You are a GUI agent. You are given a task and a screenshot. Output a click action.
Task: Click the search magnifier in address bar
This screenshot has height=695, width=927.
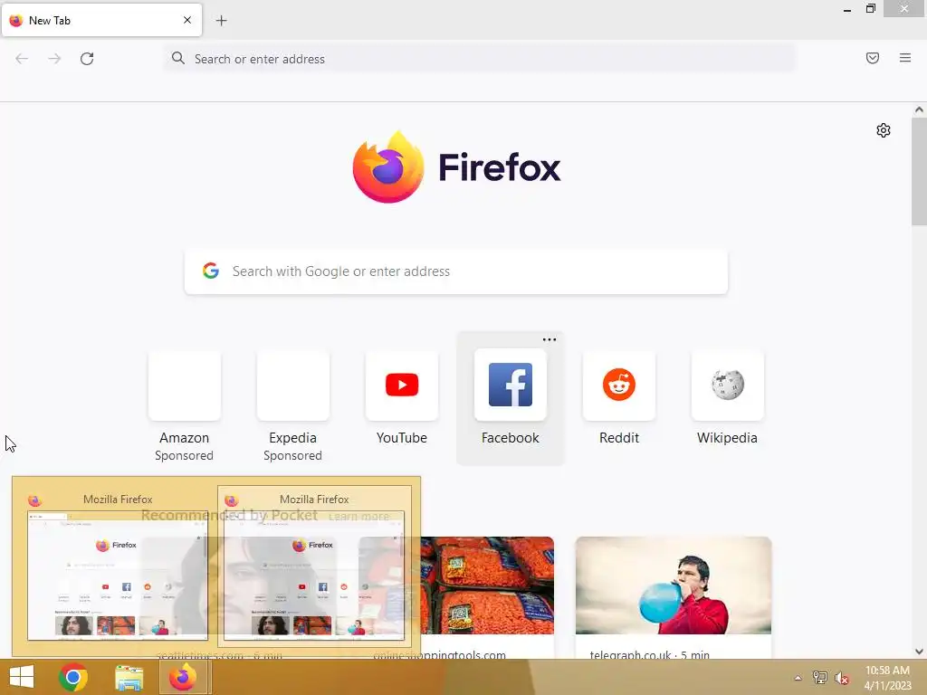178,58
